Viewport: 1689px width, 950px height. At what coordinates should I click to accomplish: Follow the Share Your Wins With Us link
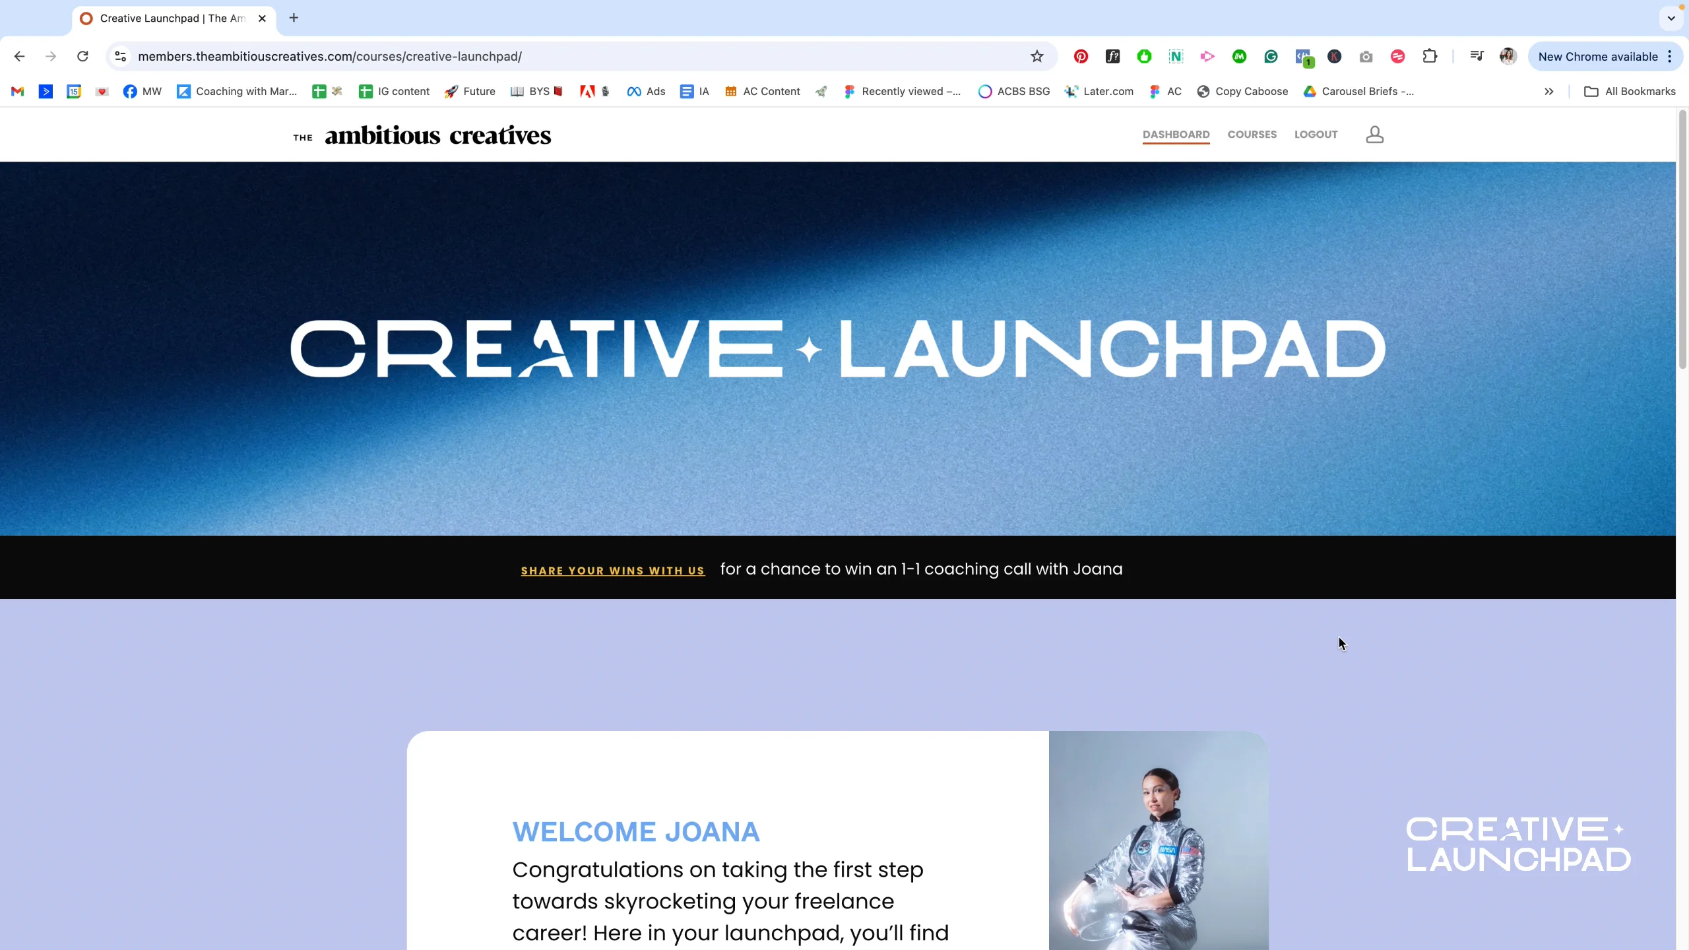[x=612, y=571]
